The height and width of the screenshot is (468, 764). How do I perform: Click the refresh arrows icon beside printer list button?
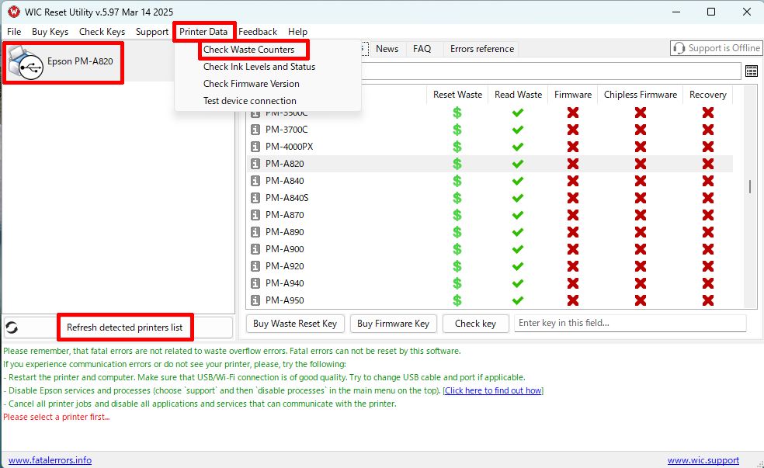[x=12, y=328]
